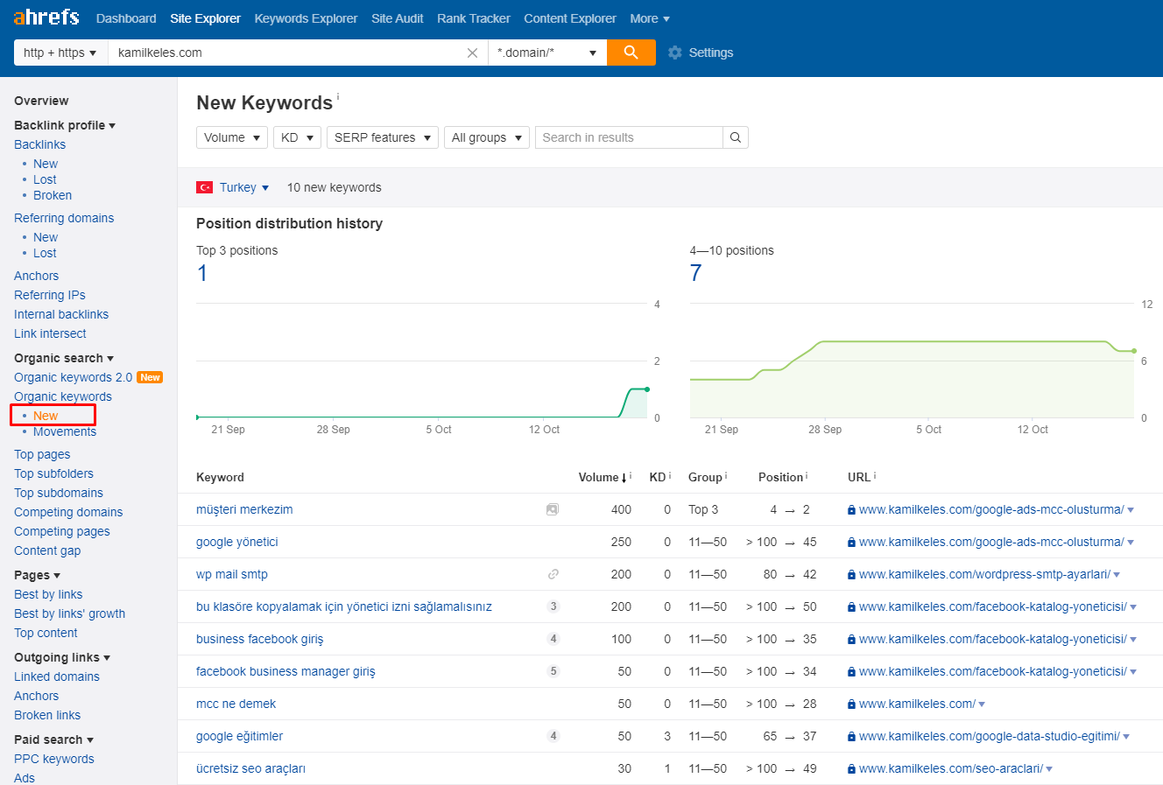This screenshot has width=1163, height=785.
Task: Click Volume column sort arrow
Action: coord(624,478)
